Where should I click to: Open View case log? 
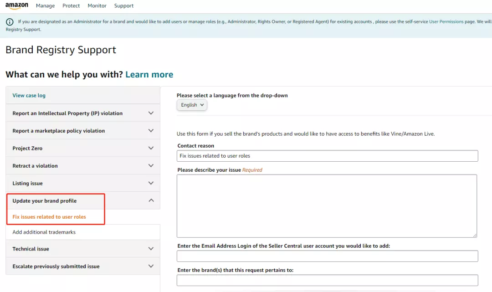coord(29,96)
